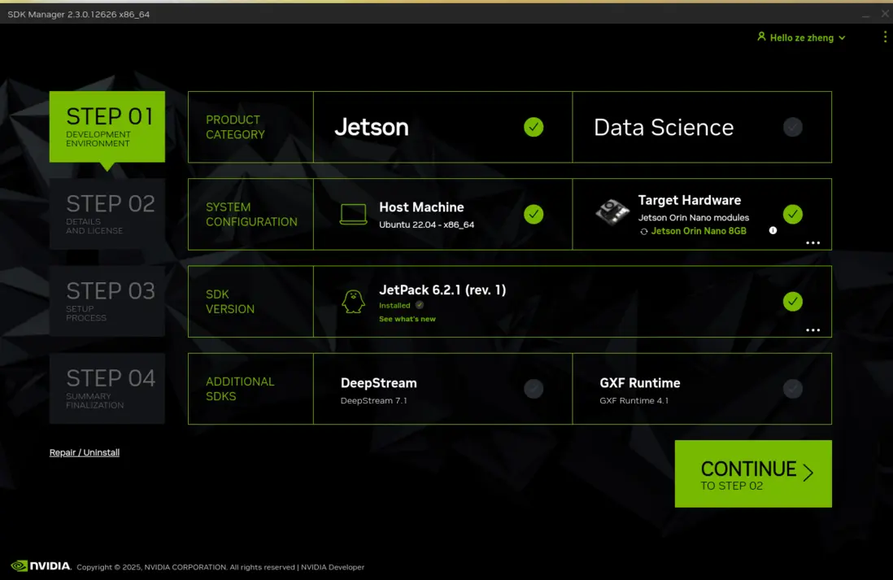Click the refresh icon beside Jetson Orin Nano 8GB

643,231
